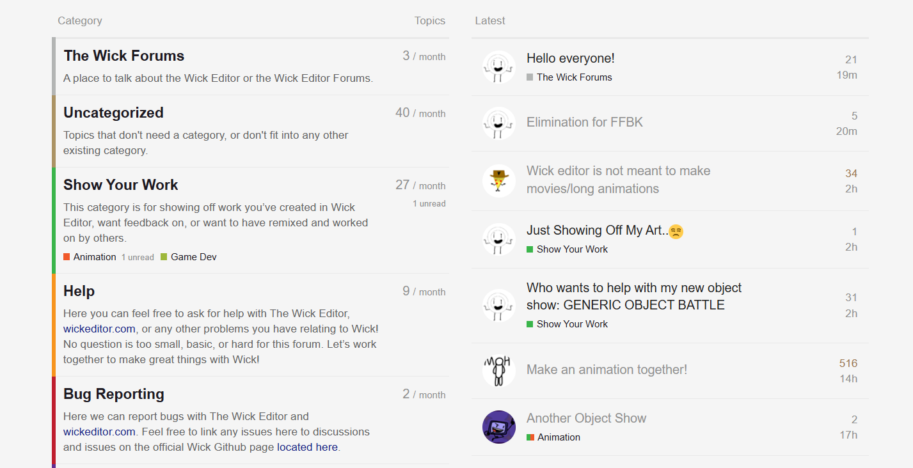Open the Bug Reporting category
This screenshot has height=468, width=913.
click(x=113, y=394)
